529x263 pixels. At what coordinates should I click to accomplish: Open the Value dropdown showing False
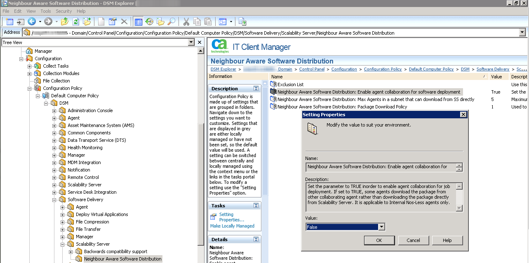[381, 227]
